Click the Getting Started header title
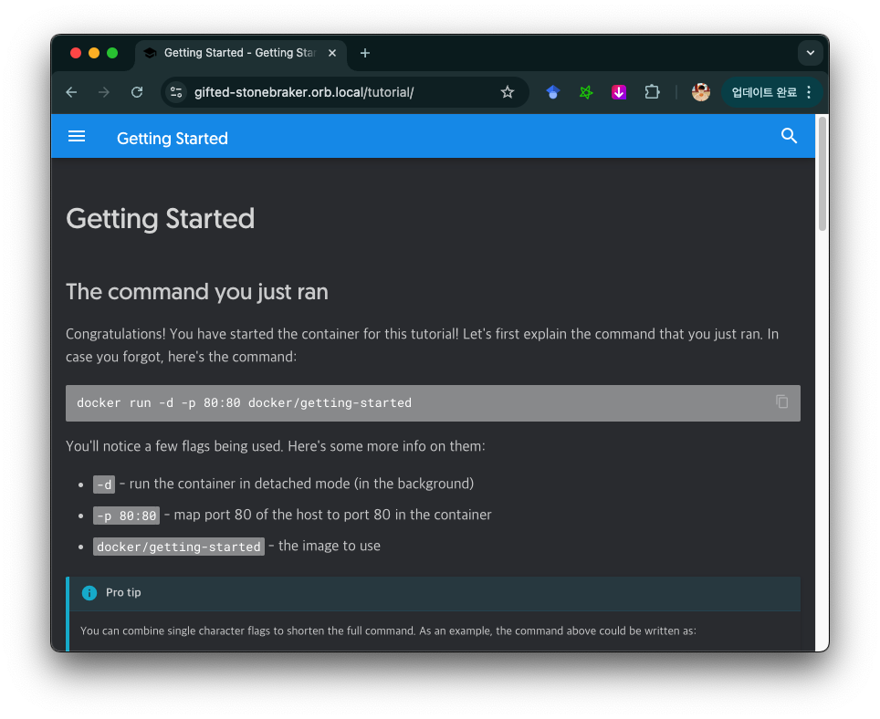Viewport: 880px width, 719px height. [x=173, y=139]
